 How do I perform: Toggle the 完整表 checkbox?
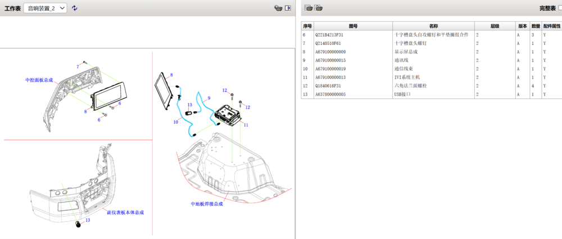pos(560,8)
